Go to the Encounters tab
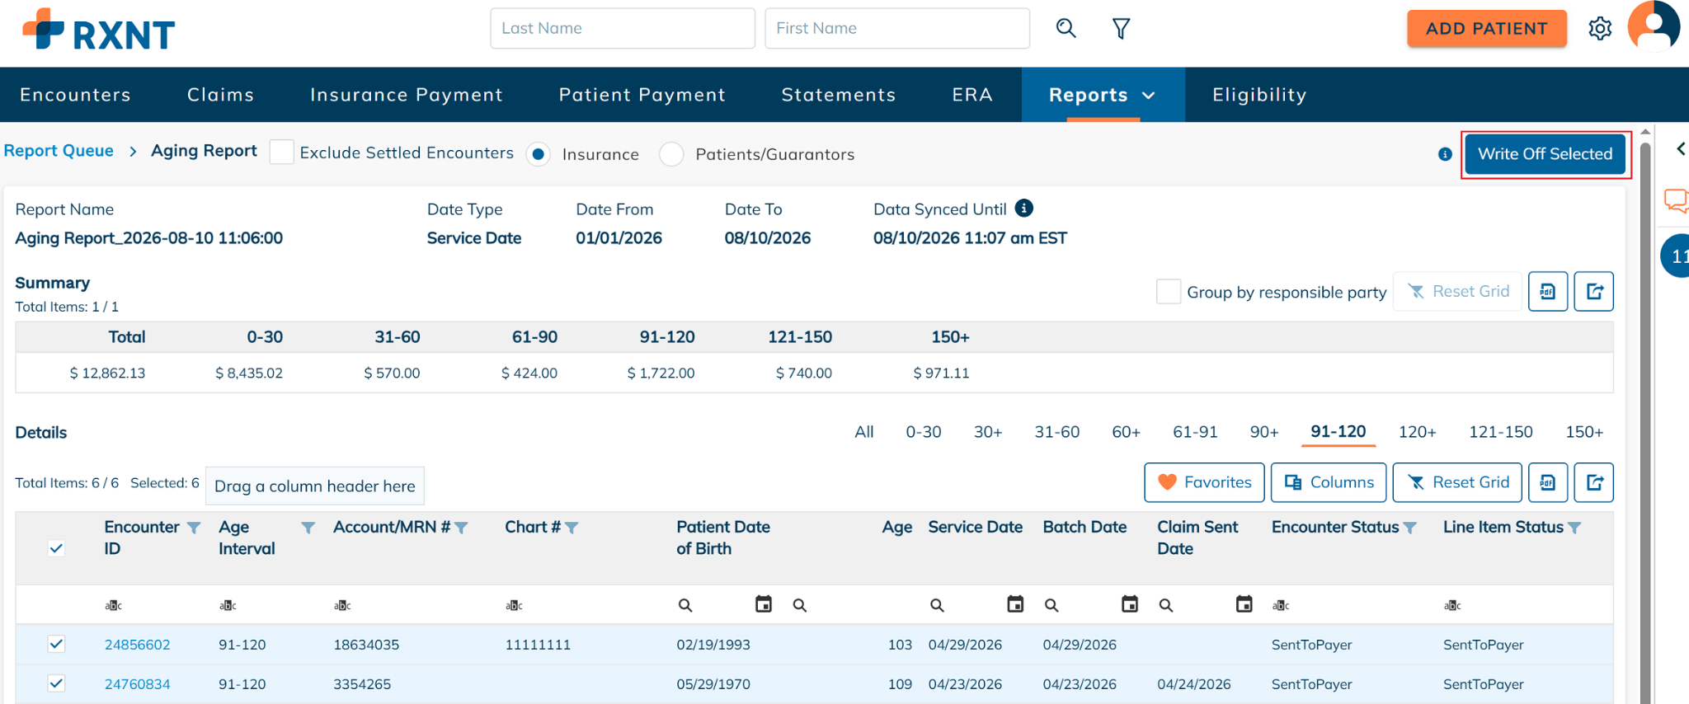Viewport: 1689px width, 704px height. coord(75,95)
